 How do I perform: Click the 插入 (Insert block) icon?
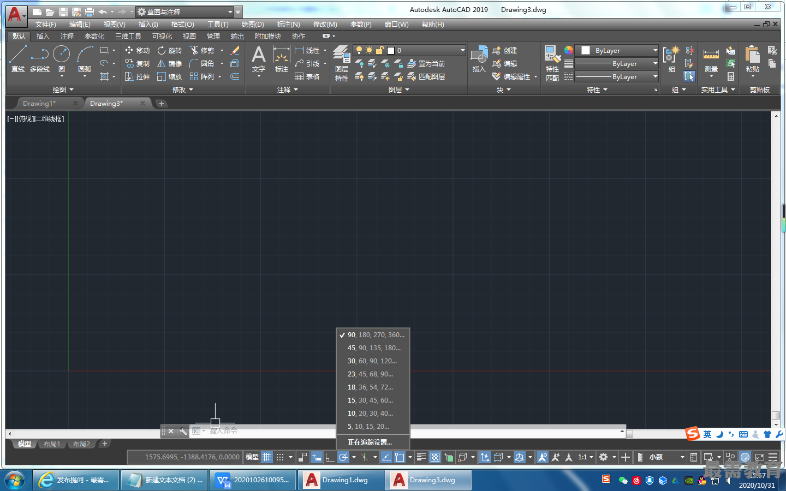[479, 59]
